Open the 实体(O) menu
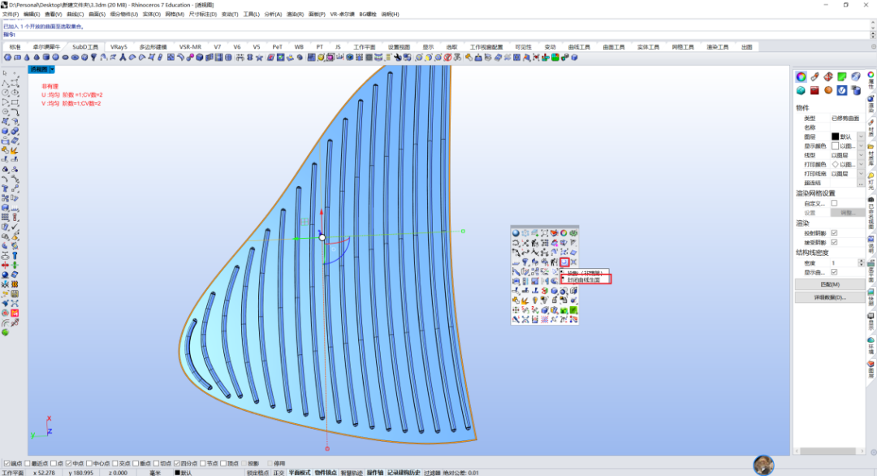 [x=152, y=15]
